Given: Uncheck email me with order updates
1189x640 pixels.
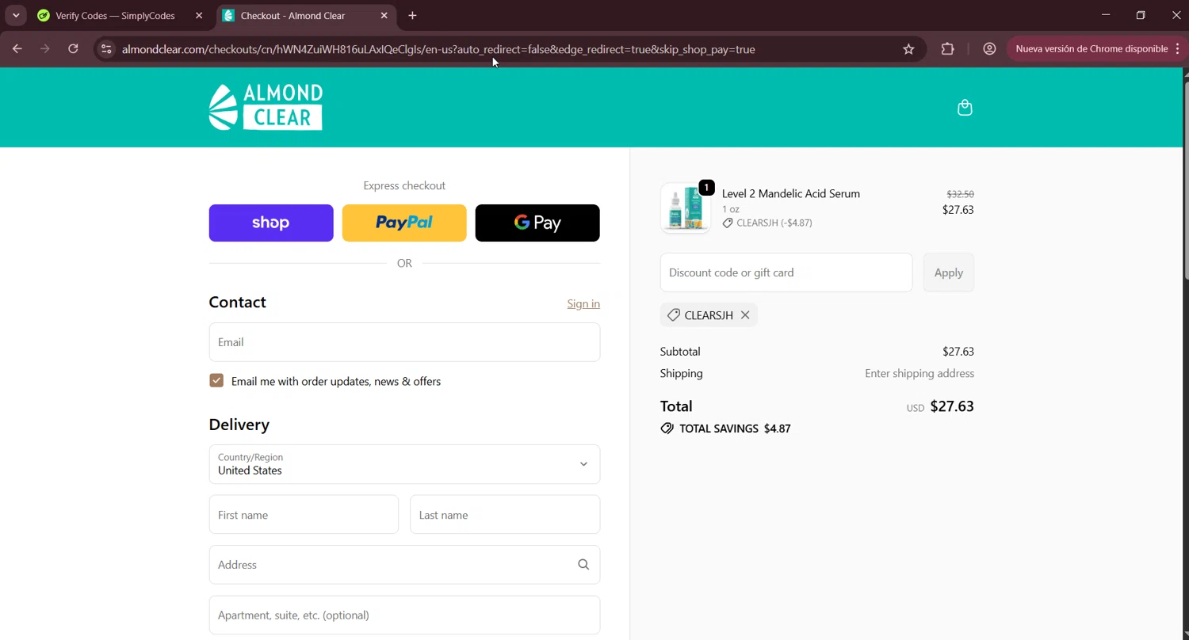Looking at the screenshot, I should pyautogui.click(x=216, y=381).
